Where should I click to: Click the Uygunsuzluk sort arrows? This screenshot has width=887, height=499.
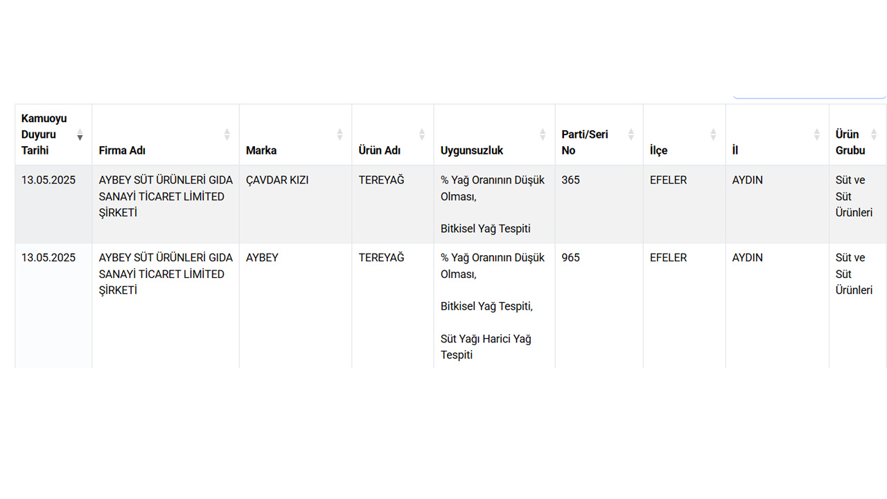click(x=543, y=134)
